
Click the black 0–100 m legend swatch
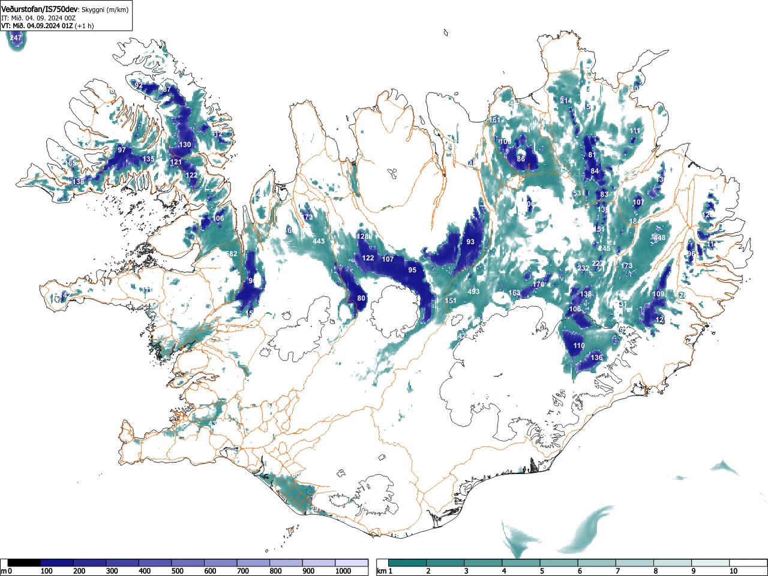point(25,563)
